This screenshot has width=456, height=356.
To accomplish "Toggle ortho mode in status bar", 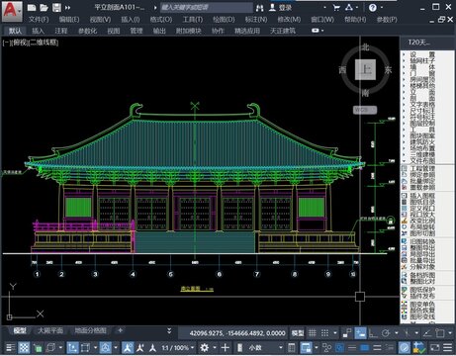I will point(373,333).
